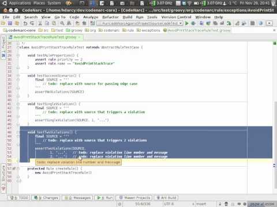Click the caret position 55:6 in status bar

click(x=143, y=204)
